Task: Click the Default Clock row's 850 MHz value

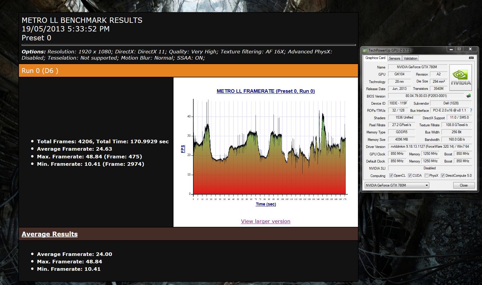Action: point(397,161)
